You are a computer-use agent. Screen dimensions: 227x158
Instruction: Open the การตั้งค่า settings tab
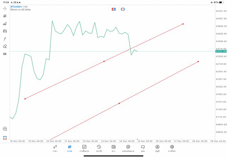172,148
